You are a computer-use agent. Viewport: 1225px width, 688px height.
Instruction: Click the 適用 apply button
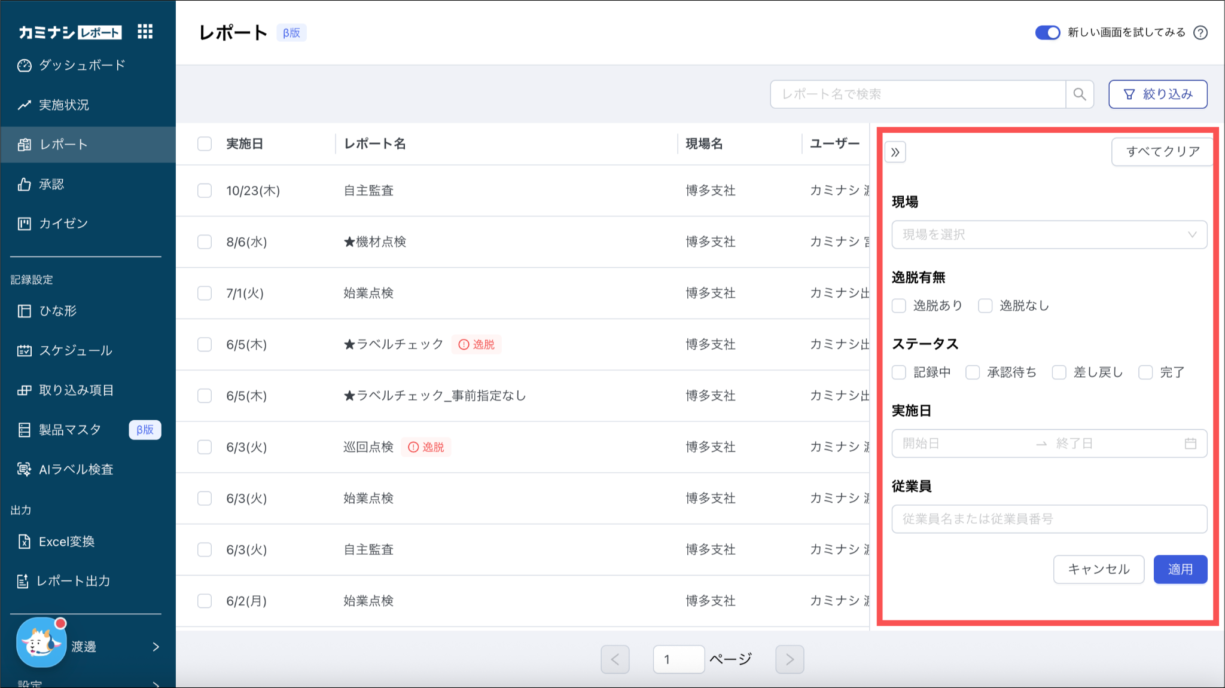[1180, 569]
